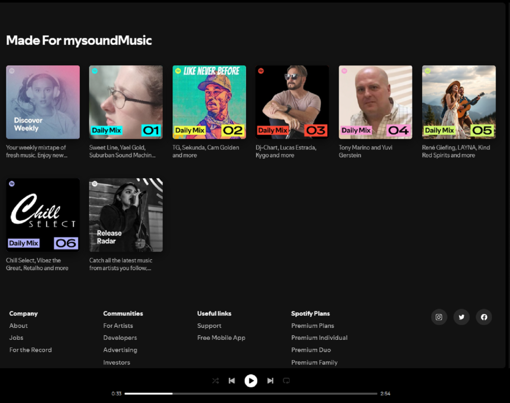Open Daily Mix 01 cover
The width and height of the screenshot is (510, 403).
(126, 102)
